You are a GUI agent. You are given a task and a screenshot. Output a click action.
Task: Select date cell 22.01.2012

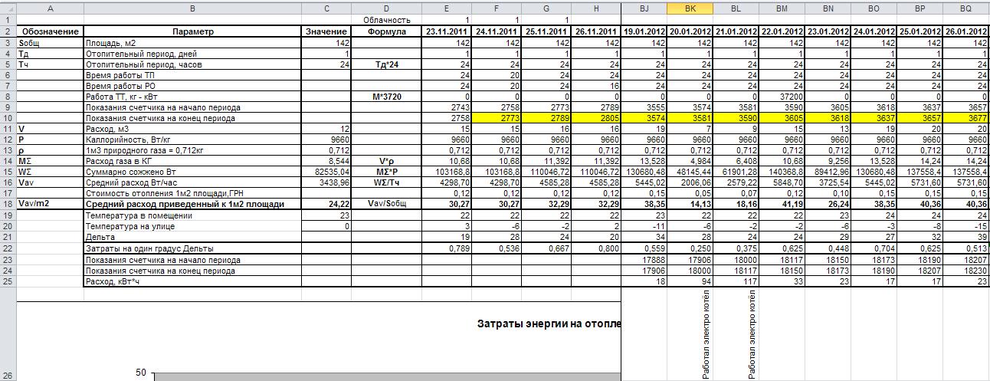(782, 31)
